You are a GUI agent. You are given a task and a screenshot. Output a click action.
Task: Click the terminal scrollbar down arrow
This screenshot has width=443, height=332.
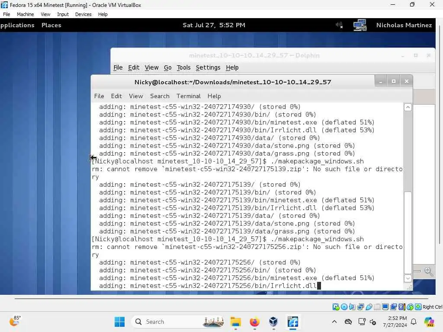click(408, 278)
